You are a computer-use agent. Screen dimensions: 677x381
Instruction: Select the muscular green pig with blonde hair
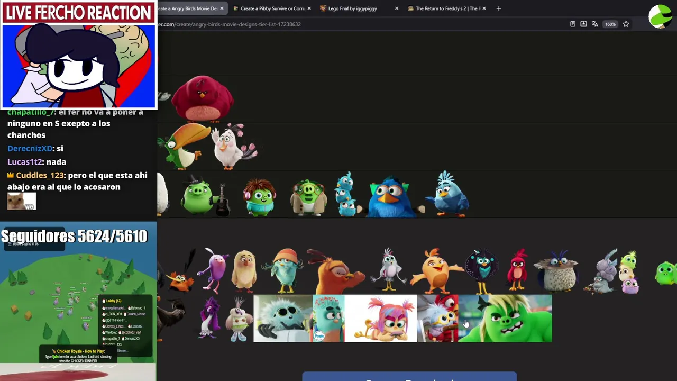coord(505,319)
